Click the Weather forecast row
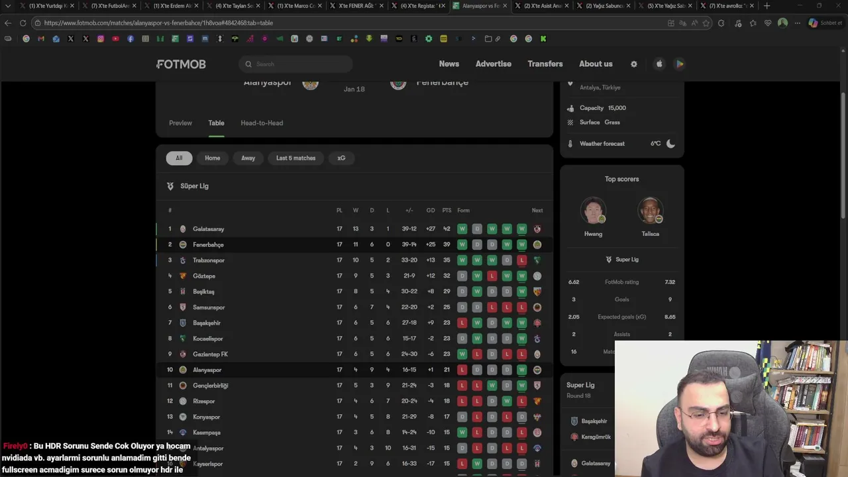Screen dimensions: 848x477 coord(621,144)
